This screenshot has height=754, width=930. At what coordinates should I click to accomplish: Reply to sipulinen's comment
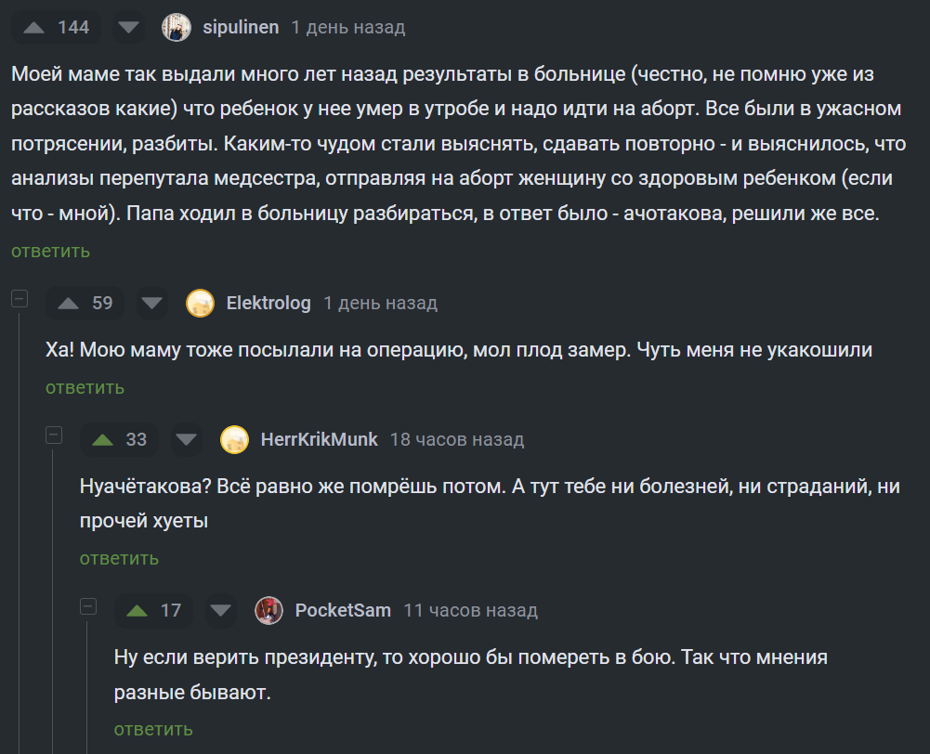50,251
